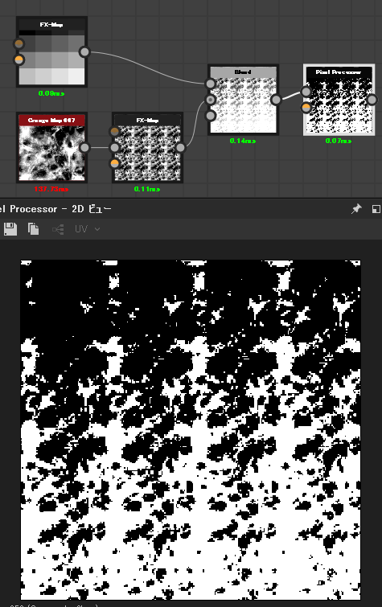Click the gray middle input pin of lower FX-Map
The image size is (382, 607).
(x=115, y=147)
